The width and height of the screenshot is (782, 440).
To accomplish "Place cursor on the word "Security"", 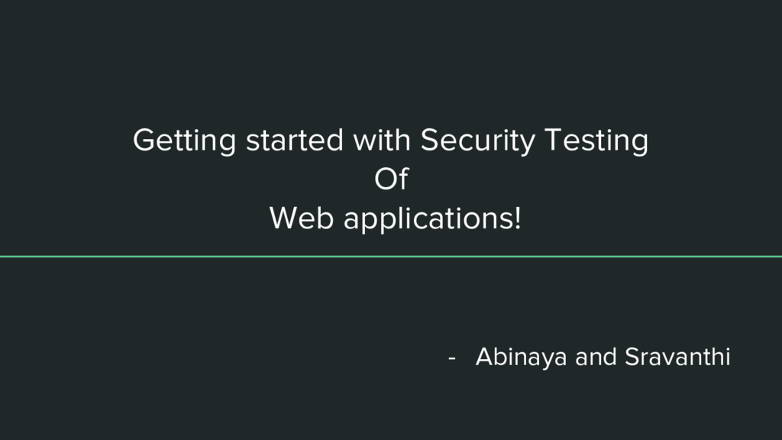I will pos(477,141).
